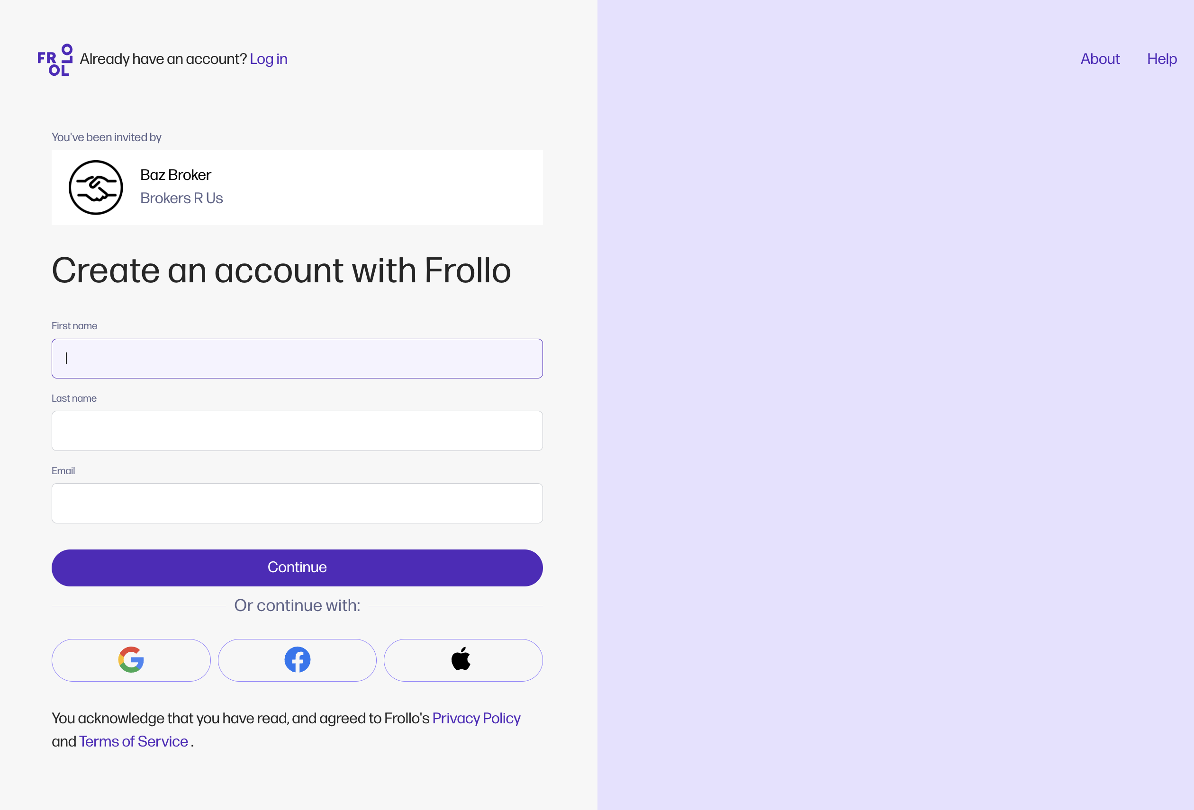Select the Email text box
This screenshot has height=810, width=1194.
point(297,504)
